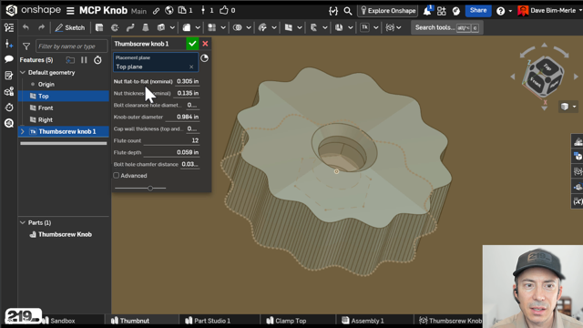Click the feature list rollback bar
This screenshot has width=583, height=328.
click(64, 143)
